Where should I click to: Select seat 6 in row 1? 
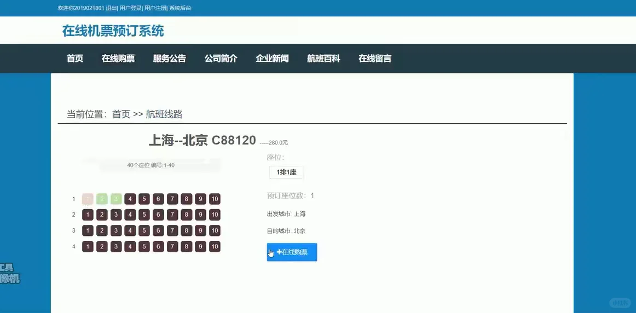tap(158, 199)
